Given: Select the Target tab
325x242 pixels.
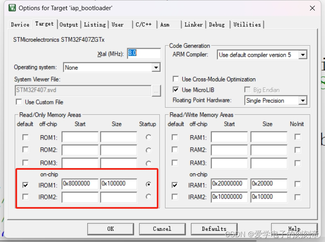Looking at the screenshot, I should [44, 24].
